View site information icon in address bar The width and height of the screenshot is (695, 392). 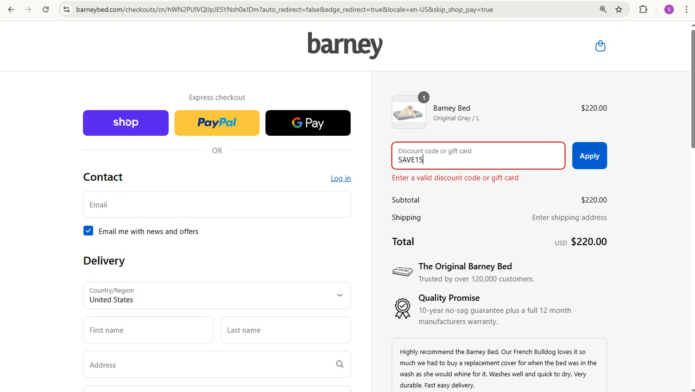tap(67, 9)
